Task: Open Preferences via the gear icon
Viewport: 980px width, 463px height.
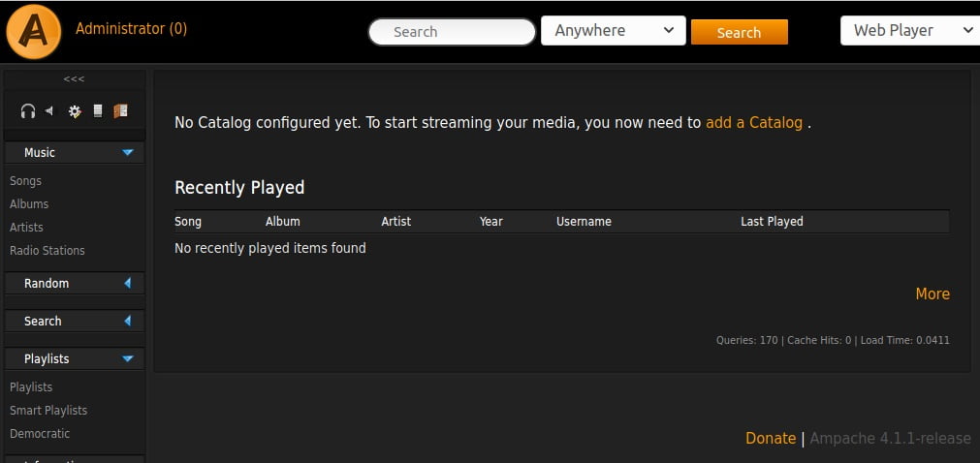Action: (x=75, y=111)
